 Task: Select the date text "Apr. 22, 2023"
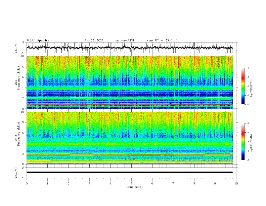click(x=94, y=40)
